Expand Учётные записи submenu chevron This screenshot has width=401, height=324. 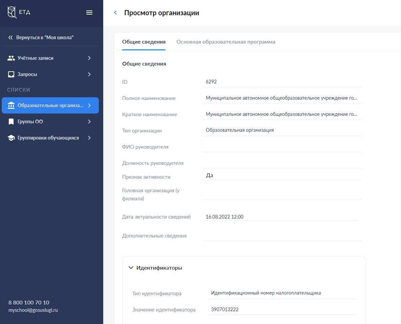coord(89,58)
